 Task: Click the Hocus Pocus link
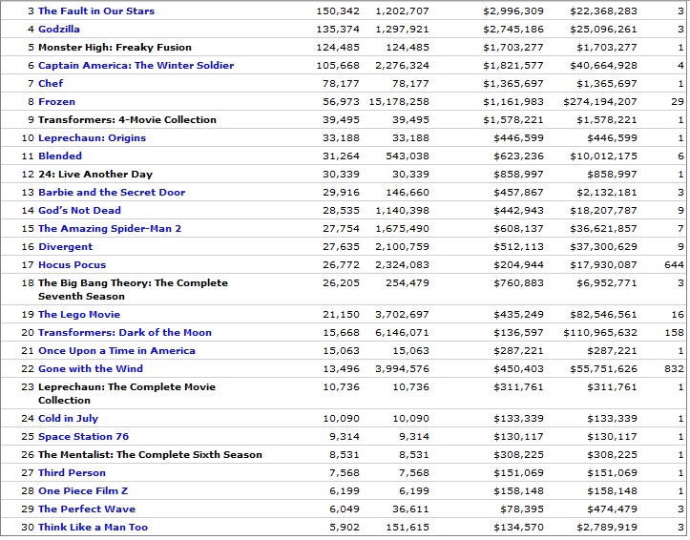coord(72,265)
